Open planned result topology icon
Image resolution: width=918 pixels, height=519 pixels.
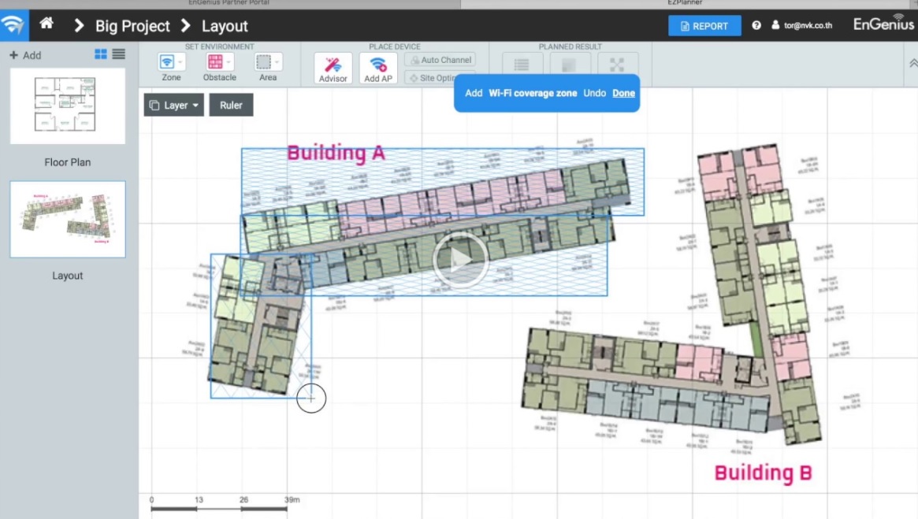(x=617, y=64)
